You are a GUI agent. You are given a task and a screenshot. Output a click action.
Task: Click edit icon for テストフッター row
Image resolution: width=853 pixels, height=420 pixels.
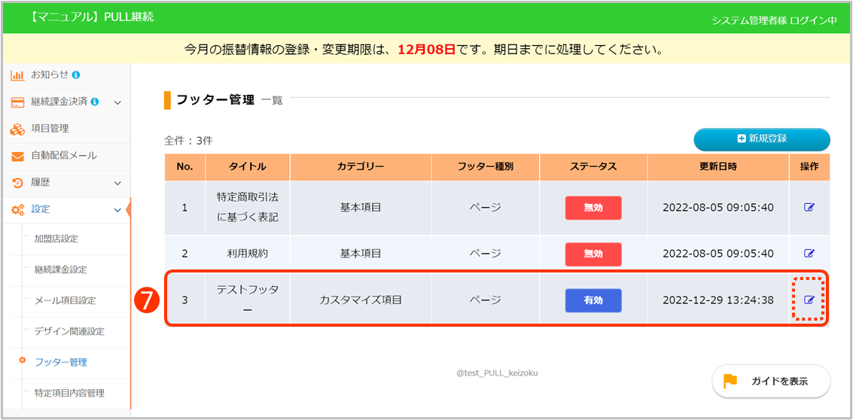click(809, 300)
